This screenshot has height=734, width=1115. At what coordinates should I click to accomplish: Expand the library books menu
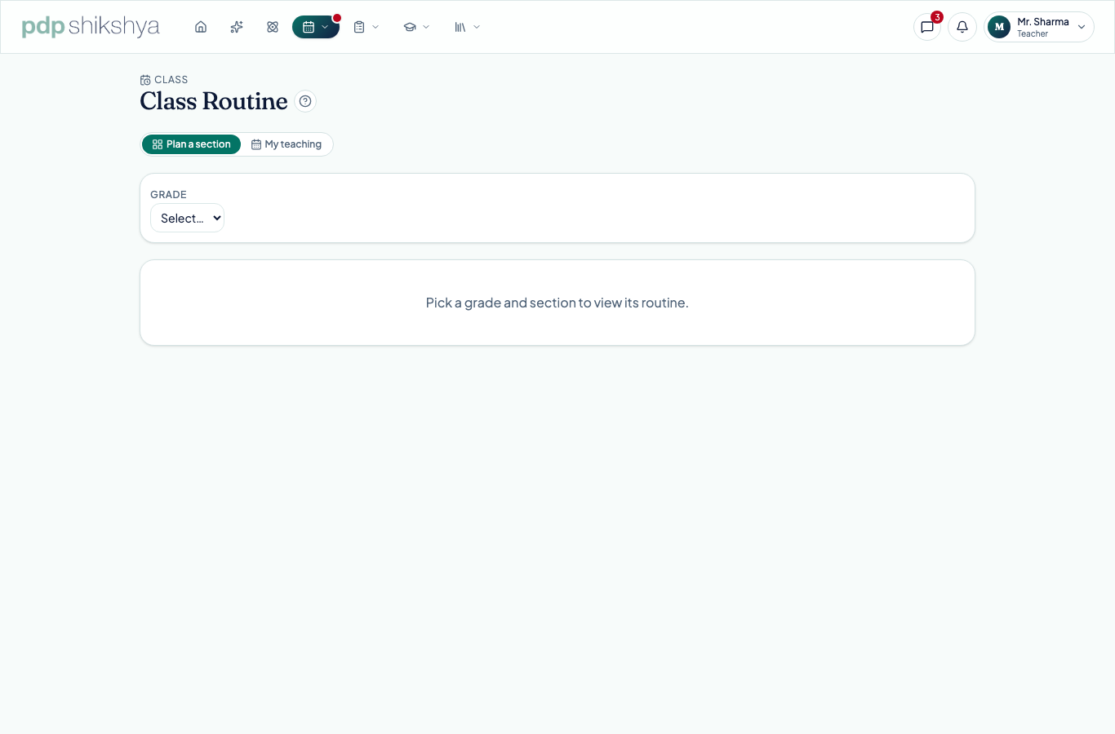[x=468, y=27]
